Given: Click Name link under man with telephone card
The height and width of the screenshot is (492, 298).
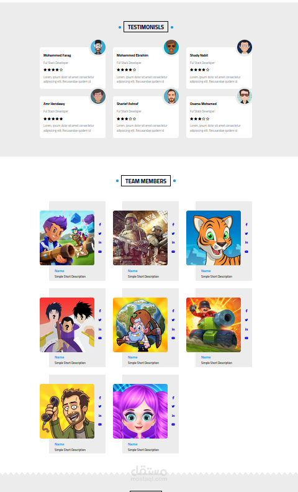Looking at the screenshot, I should 59,444.
